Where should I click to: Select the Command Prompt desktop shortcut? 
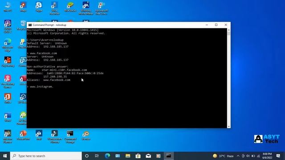pyautogui.click(x=70, y=136)
